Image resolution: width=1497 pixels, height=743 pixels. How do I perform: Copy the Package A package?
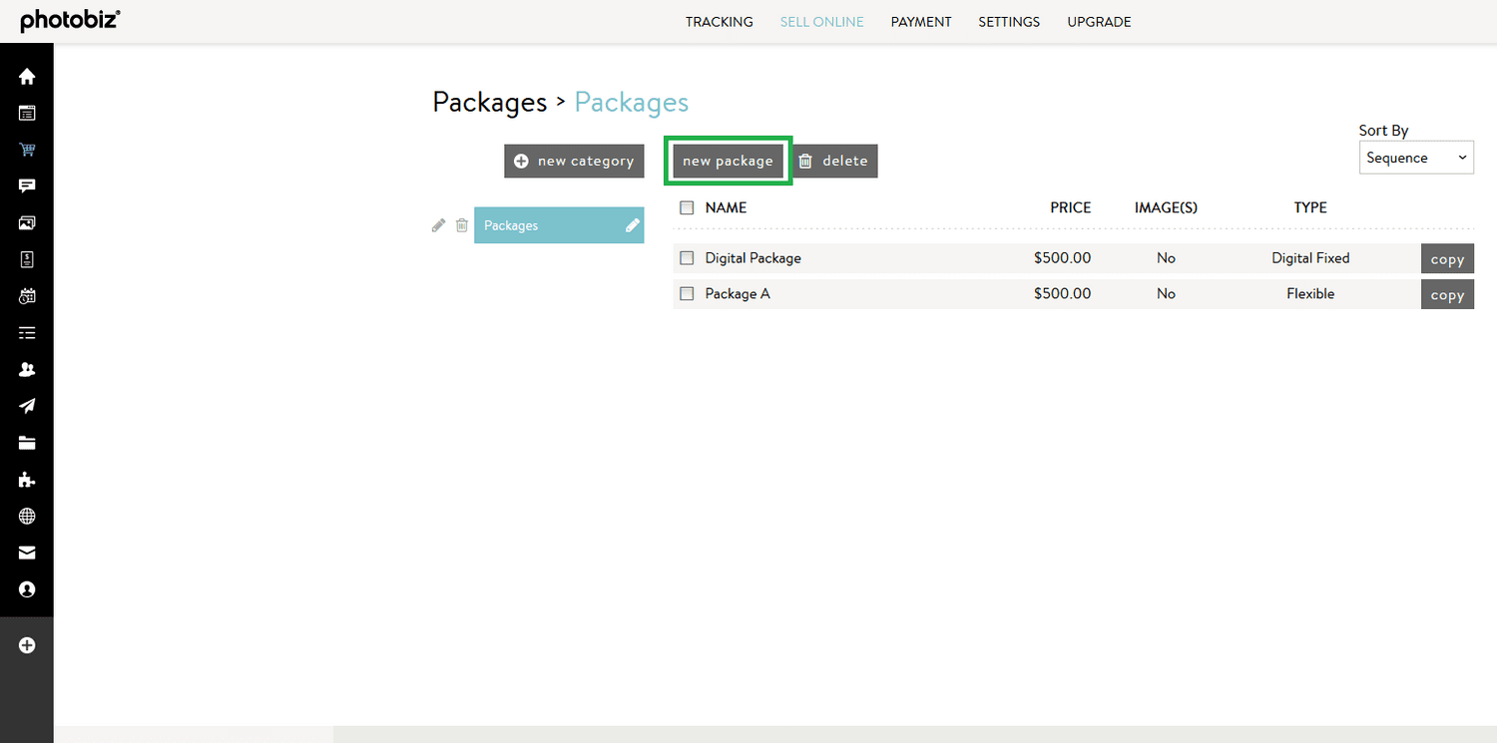coord(1447,293)
